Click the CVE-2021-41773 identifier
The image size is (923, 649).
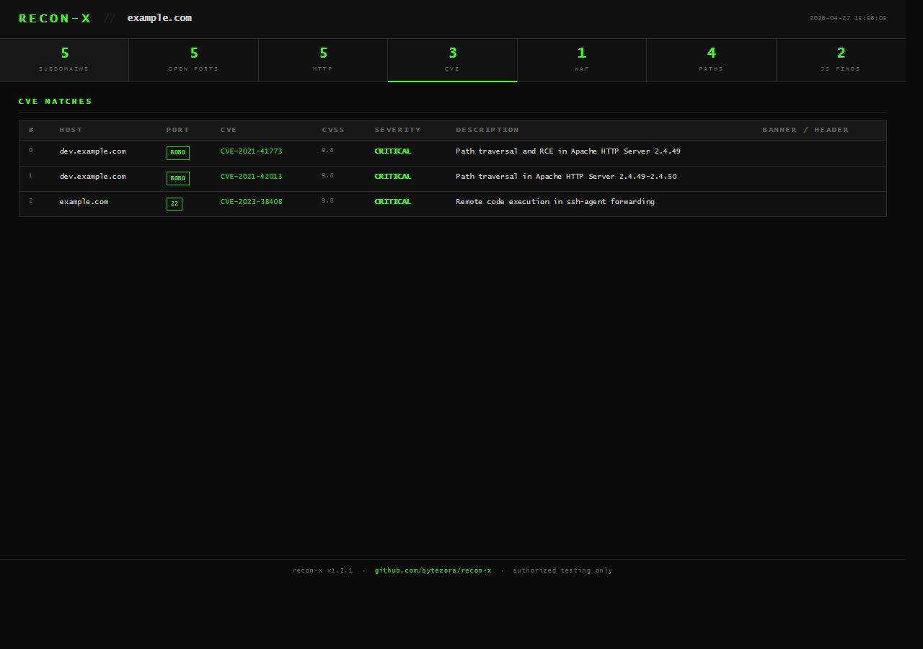click(251, 151)
